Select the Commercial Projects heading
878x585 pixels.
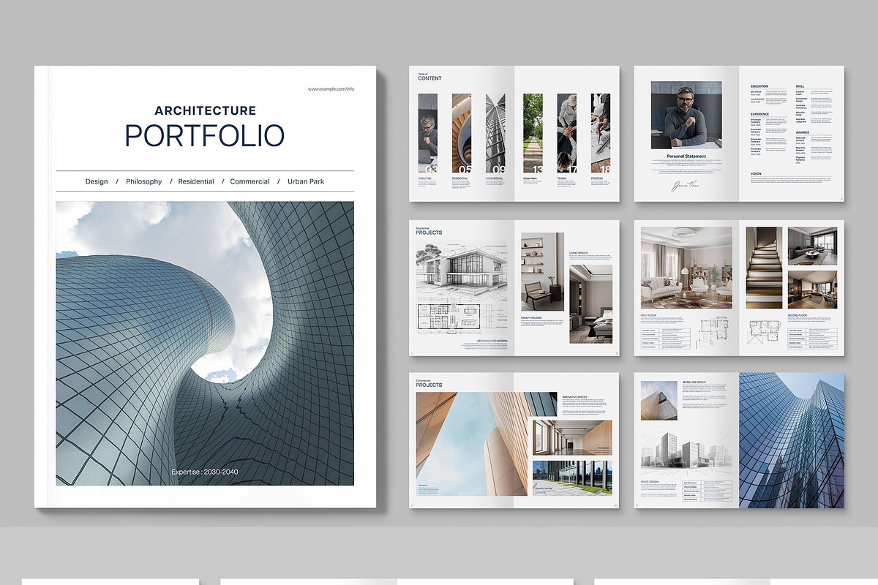coord(429,384)
